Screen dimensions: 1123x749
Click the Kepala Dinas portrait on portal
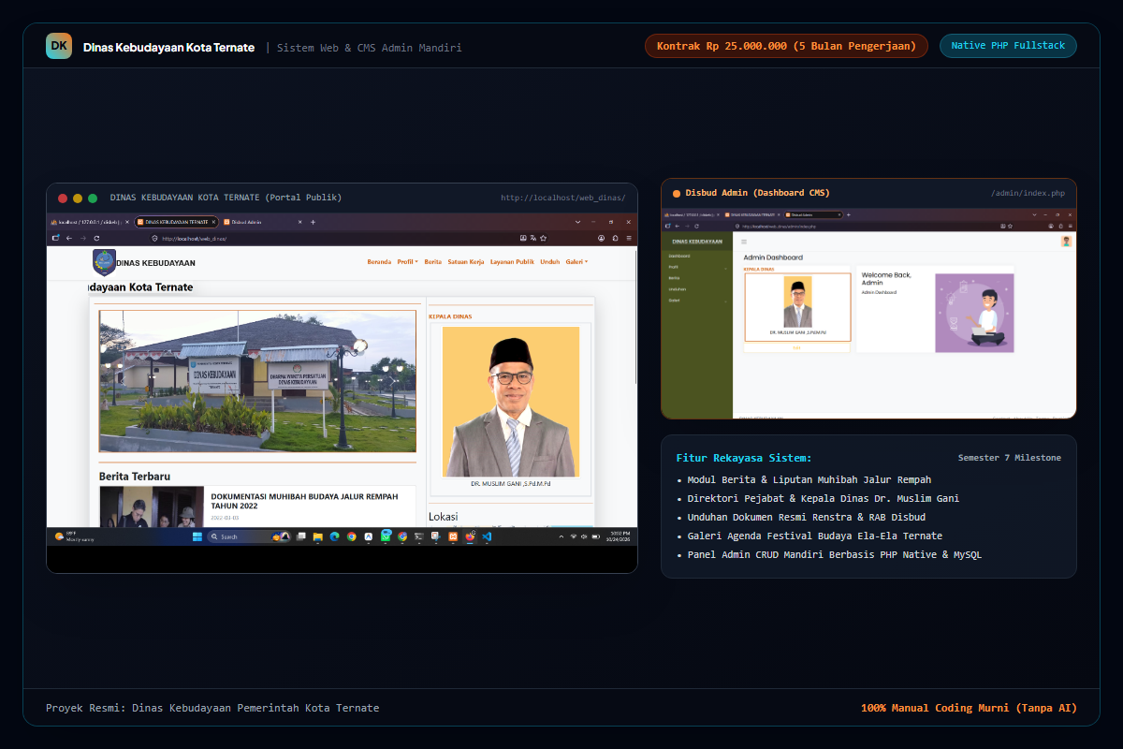click(511, 402)
